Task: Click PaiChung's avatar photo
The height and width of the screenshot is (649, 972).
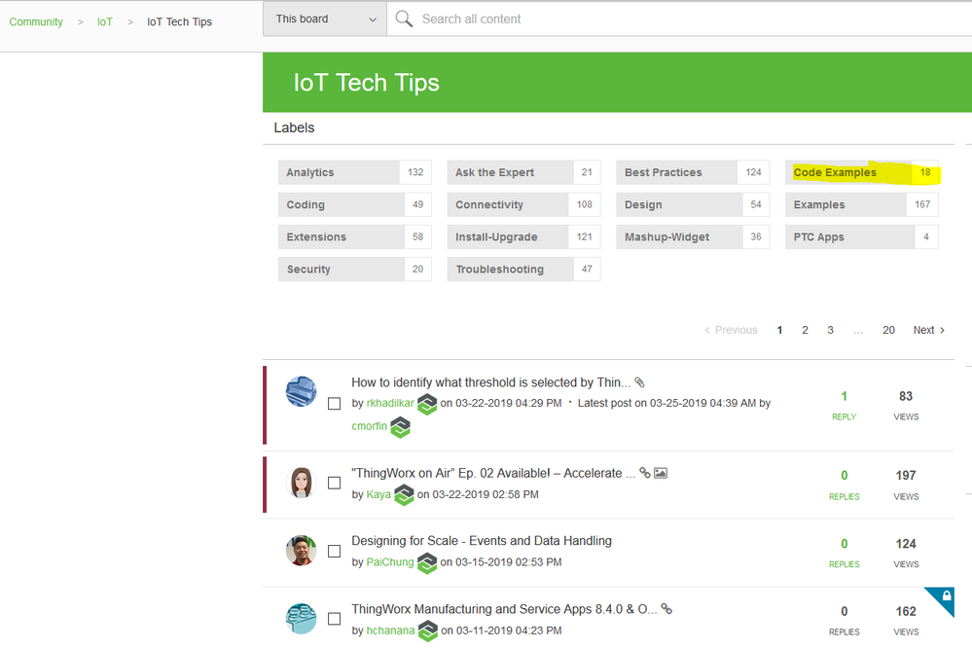Action: tap(302, 551)
